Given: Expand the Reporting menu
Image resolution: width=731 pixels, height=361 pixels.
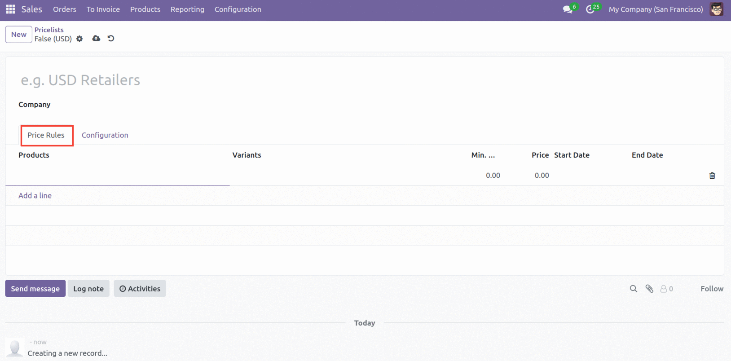Looking at the screenshot, I should [x=187, y=9].
